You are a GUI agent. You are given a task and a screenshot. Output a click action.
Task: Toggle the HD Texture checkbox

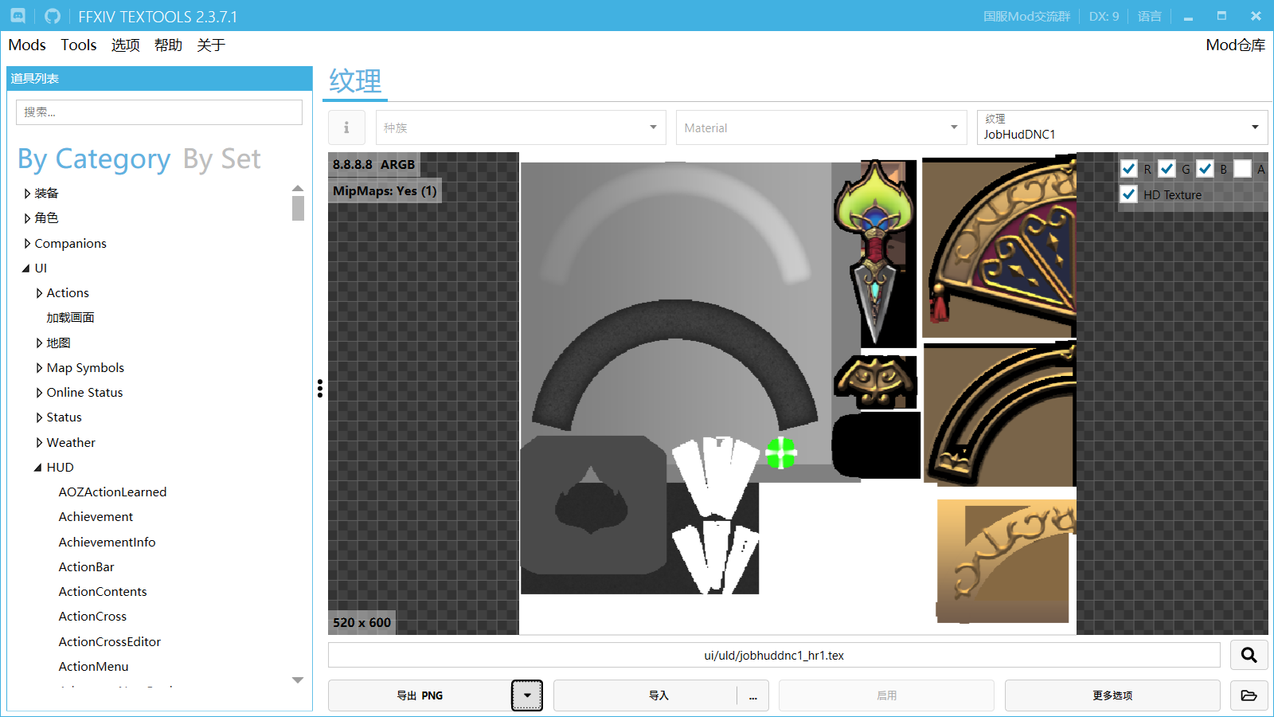click(1128, 194)
